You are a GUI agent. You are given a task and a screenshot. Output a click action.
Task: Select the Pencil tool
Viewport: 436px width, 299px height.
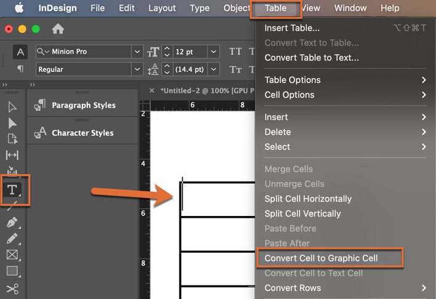pos(12,239)
